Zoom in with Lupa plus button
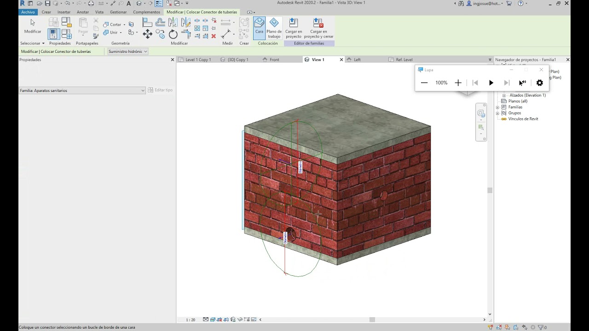This screenshot has width=589, height=331. coord(458,83)
